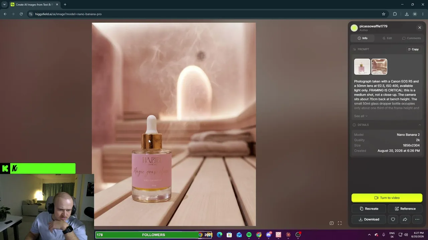The height and width of the screenshot is (240, 428).
Task: Open the Chrome three-dot menu
Action: (423, 14)
